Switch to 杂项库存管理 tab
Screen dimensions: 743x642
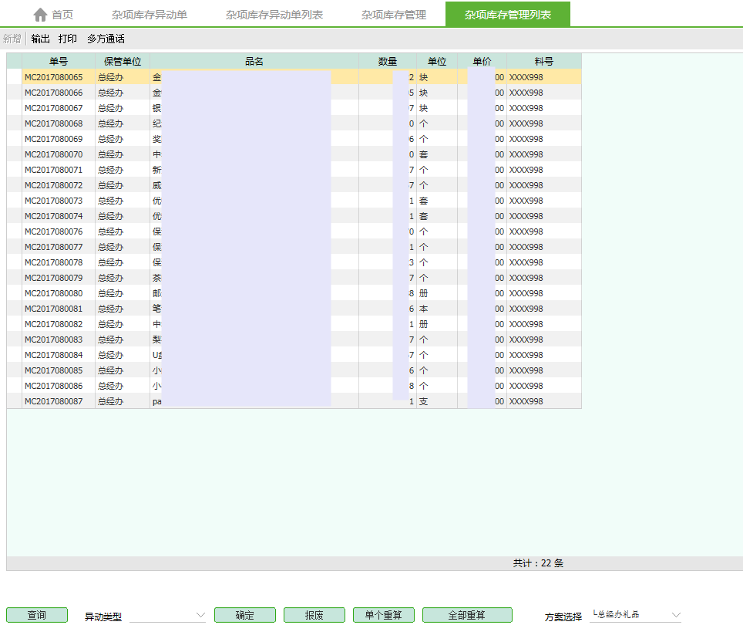[x=393, y=15]
